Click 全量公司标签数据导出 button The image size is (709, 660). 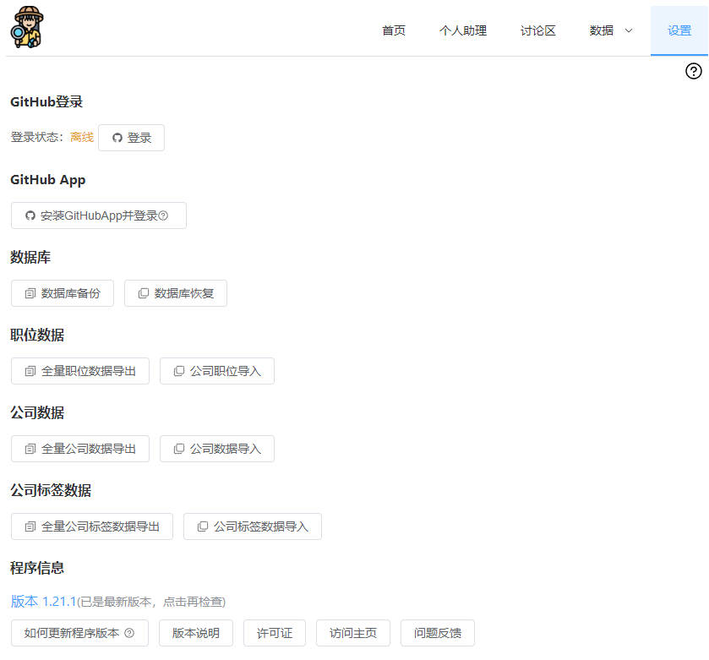92,526
